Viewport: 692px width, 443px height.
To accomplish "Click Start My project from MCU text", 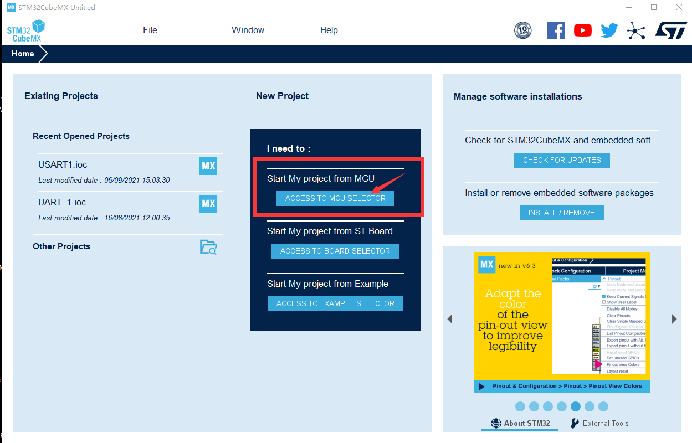I will tap(321, 179).
